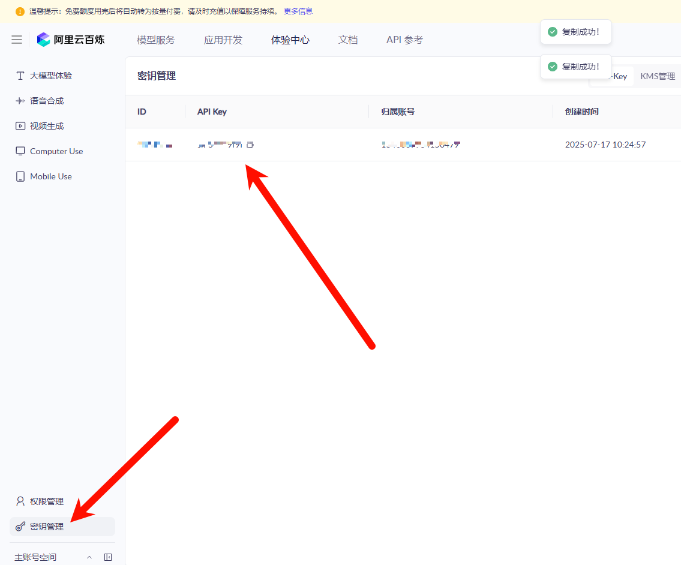Image resolution: width=681 pixels, height=565 pixels.
Task: Select Computer Use in the sidebar
Action: pyautogui.click(x=56, y=151)
